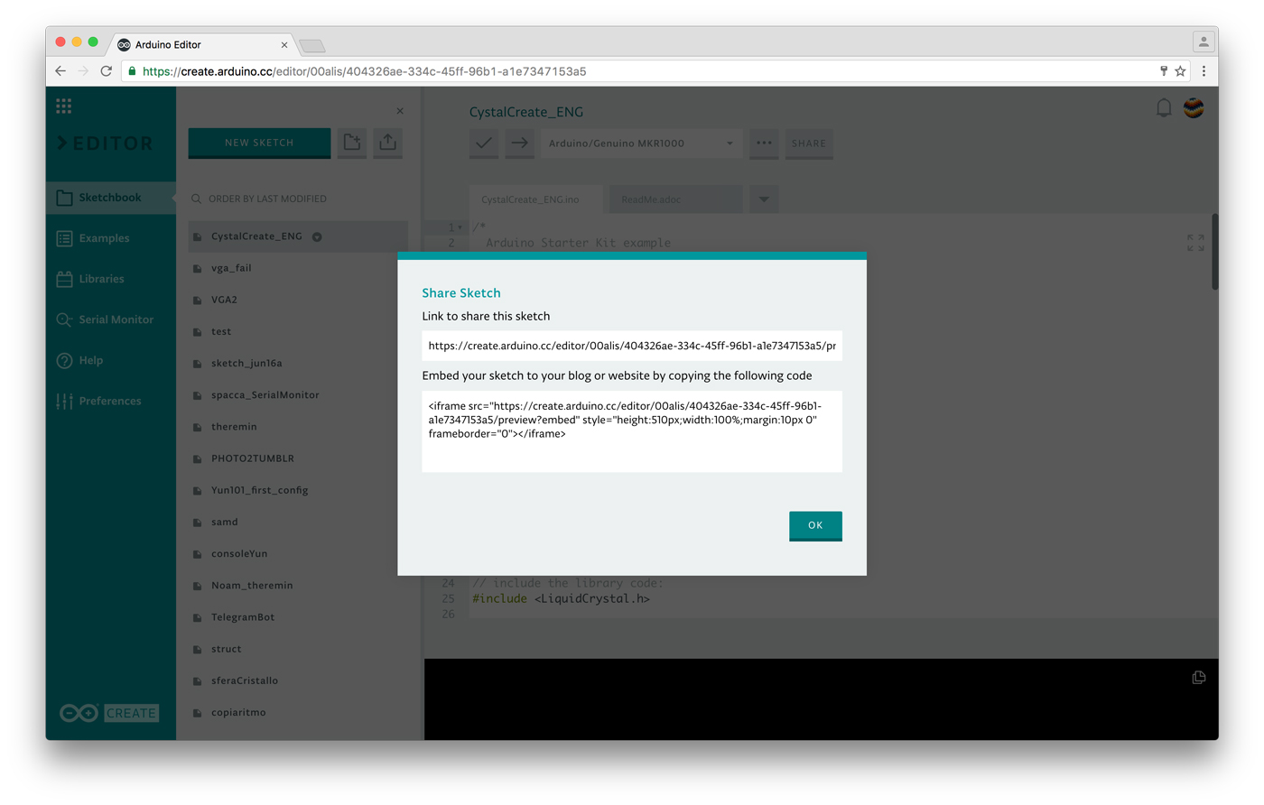Click the Examples list icon
This screenshot has height=805, width=1264.
64,238
